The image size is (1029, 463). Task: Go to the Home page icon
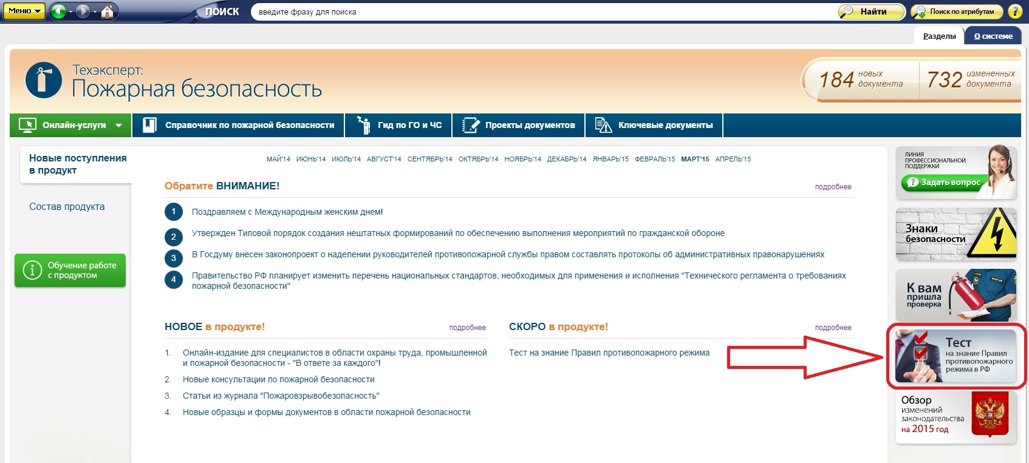108,12
